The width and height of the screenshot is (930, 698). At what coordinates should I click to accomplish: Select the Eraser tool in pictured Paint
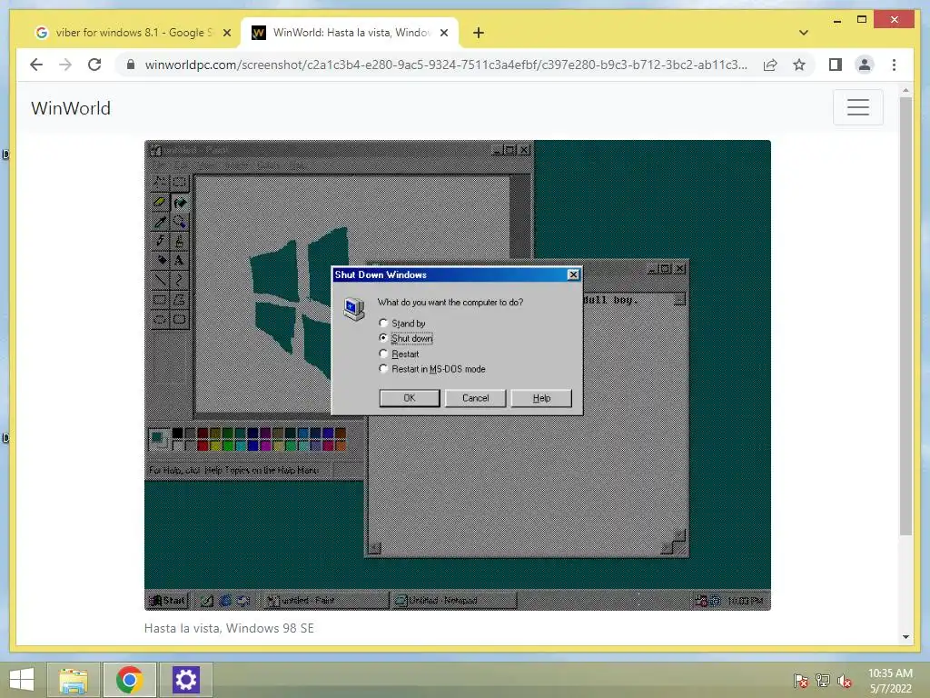click(x=160, y=203)
